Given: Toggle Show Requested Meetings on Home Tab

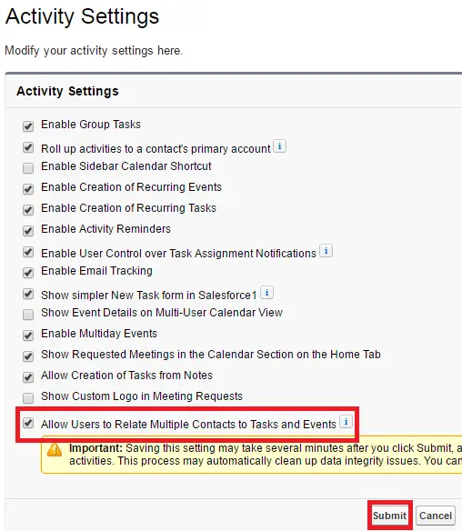Looking at the screenshot, I should 28,356.
